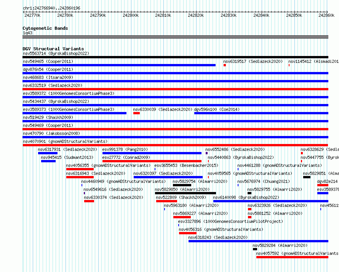The image size is (339, 272).
Task: Click the esv3589372 (1000GenomesConsortiumPhase3) label
Action: click(x=69, y=93)
